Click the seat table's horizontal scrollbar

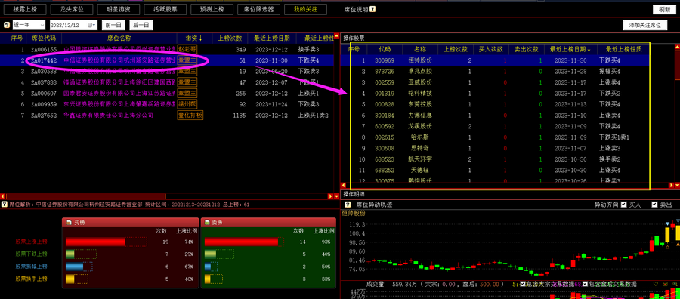point(167,196)
